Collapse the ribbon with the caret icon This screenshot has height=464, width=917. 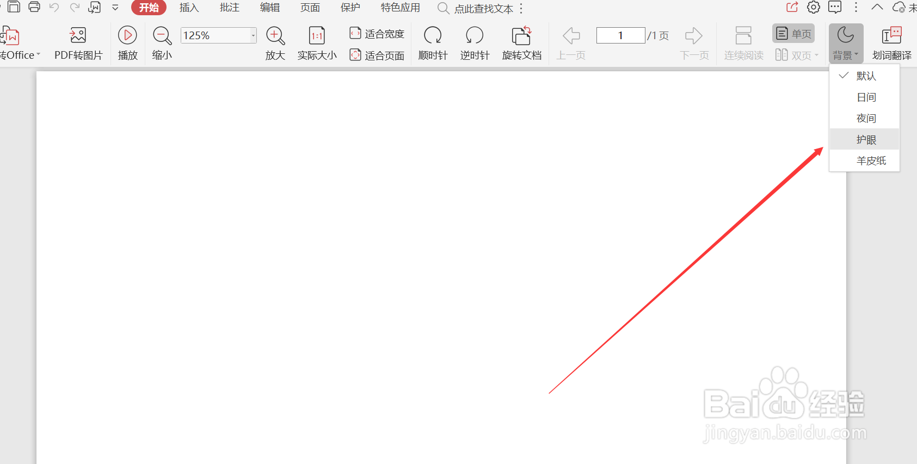[877, 7]
